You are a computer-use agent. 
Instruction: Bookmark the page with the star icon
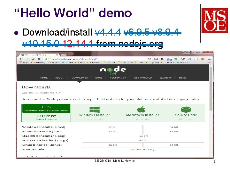149,59
